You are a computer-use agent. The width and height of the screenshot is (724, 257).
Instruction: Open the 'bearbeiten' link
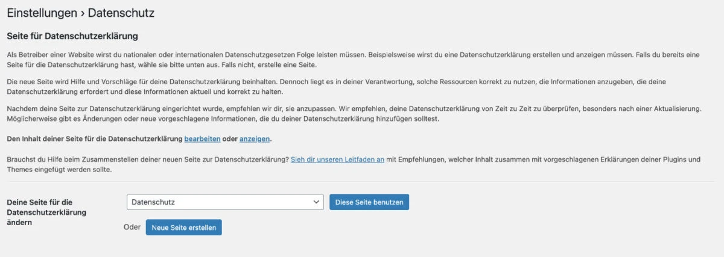tap(202, 139)
